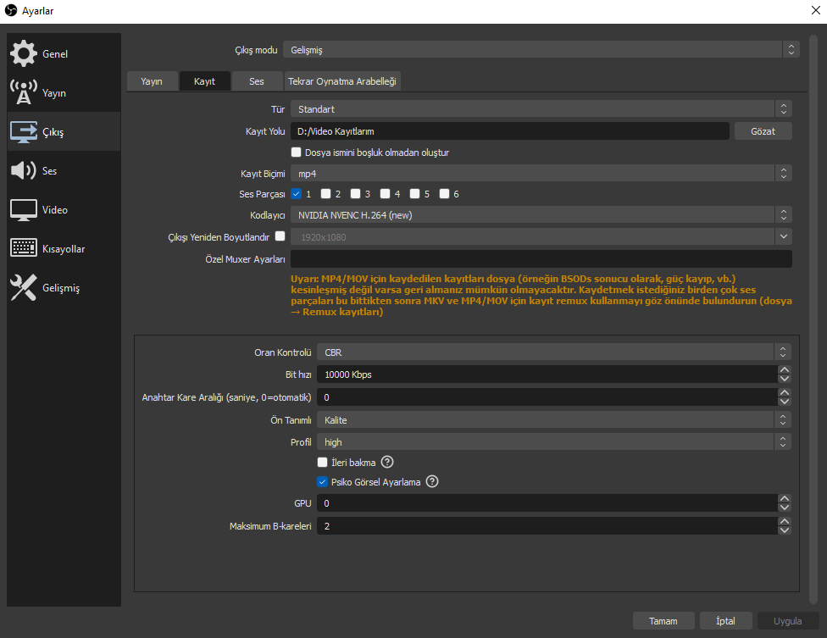Enable audio track 2 checkbox
This screenshot has height=638, width=827.
coord(326,194)
